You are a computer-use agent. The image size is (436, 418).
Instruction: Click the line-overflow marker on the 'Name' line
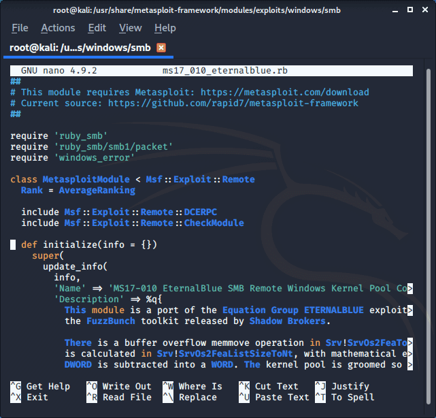pos(410,289)
